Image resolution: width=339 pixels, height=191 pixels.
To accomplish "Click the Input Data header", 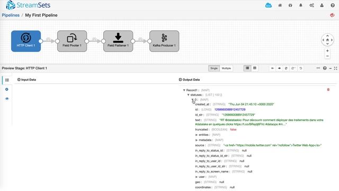I will point(26,80).
